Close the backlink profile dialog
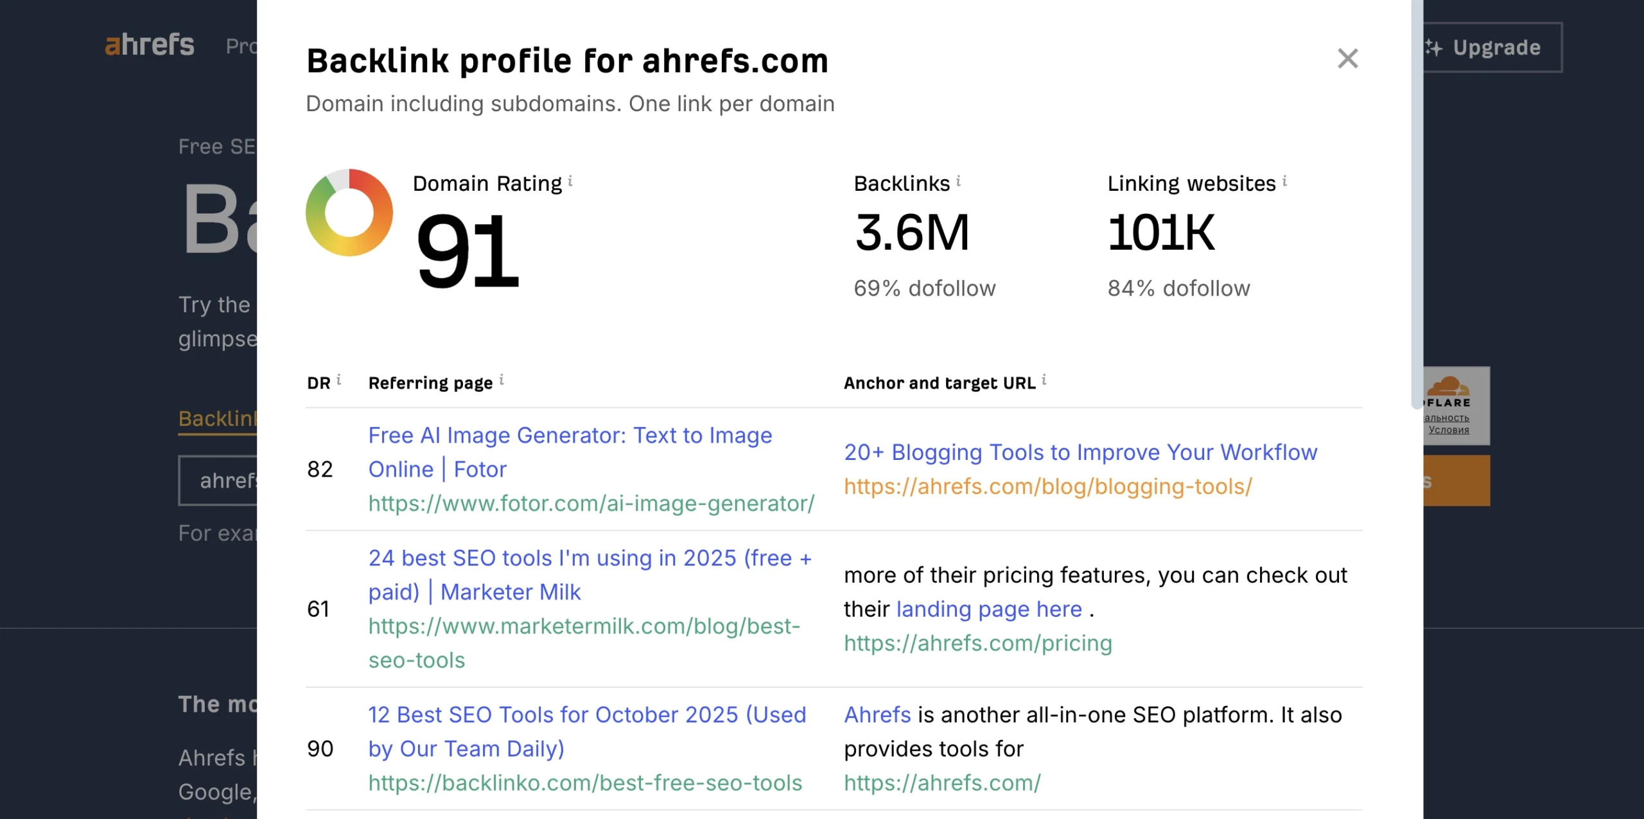The image size is (1644, 819). tap(1347, 58)
